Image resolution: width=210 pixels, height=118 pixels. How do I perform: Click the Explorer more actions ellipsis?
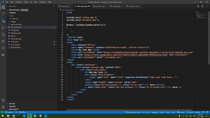[x=54, y=6]
